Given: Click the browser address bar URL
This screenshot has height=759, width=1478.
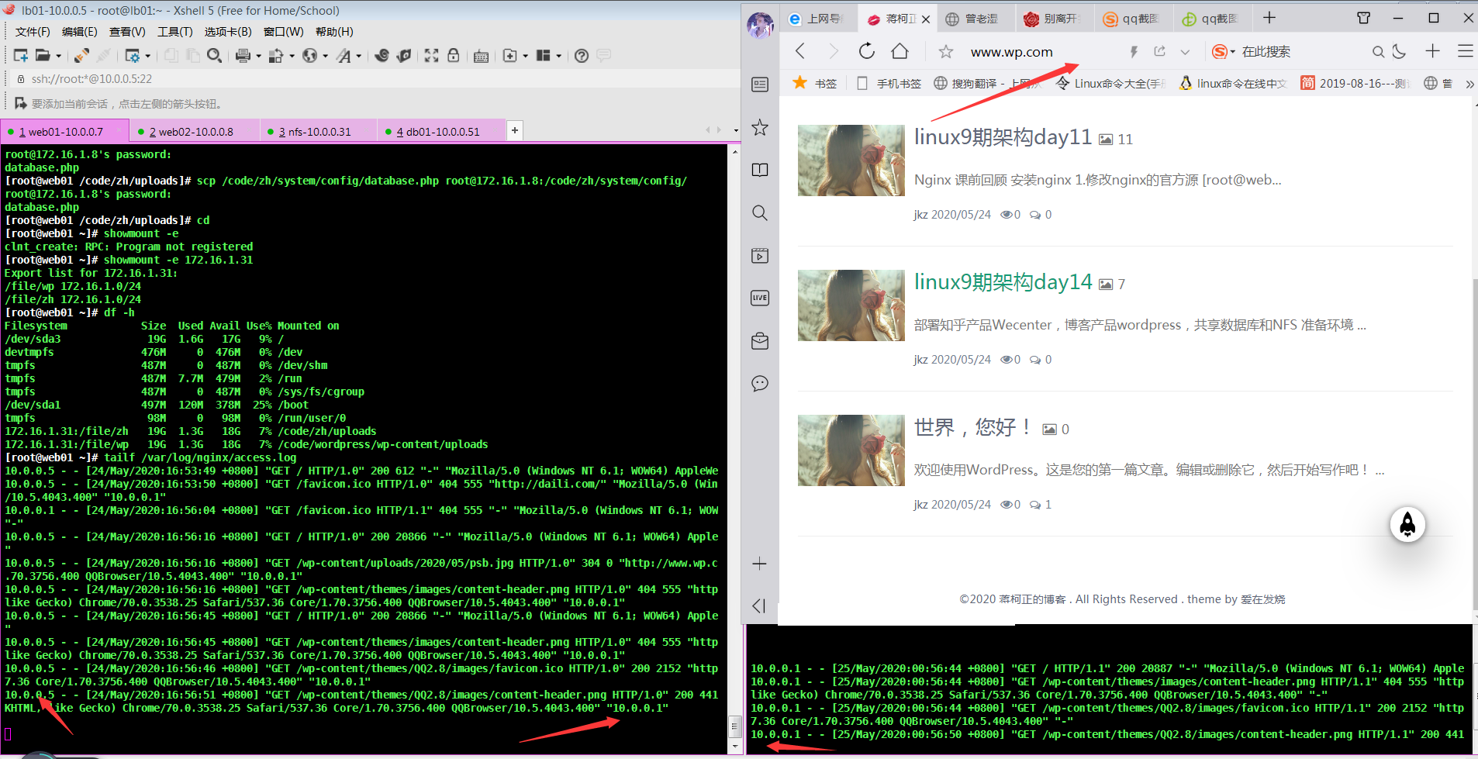Looking at the screenshot, I should (1012, 52).
